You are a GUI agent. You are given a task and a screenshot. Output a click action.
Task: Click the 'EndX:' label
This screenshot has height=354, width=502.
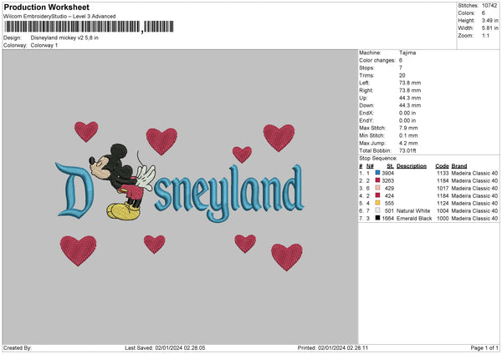click(x=366, y=113)
